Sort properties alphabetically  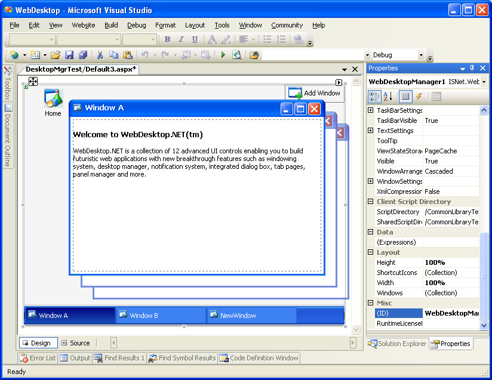pos(388,97)
